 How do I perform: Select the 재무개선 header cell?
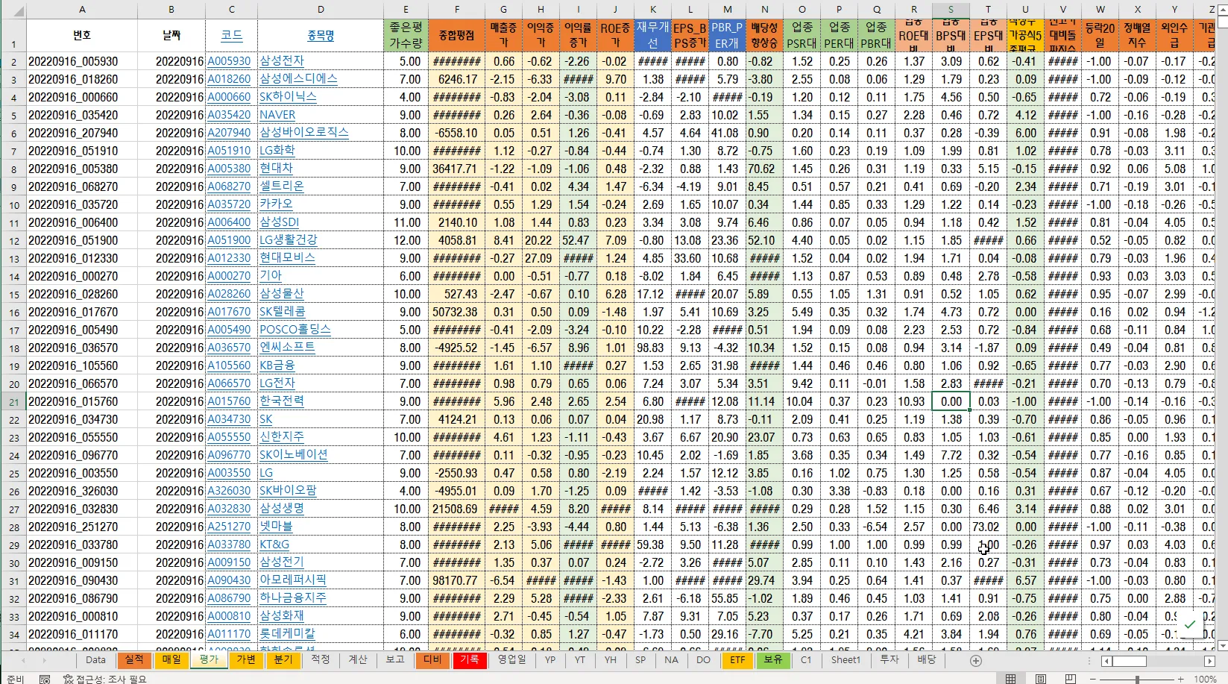(652, 35)
